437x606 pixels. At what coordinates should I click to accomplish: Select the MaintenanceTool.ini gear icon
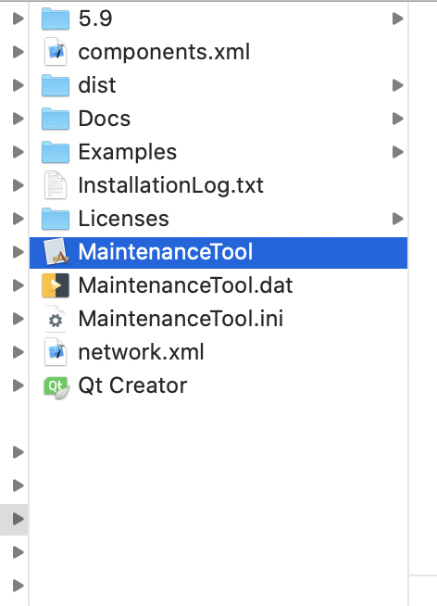tap(56, 319)
